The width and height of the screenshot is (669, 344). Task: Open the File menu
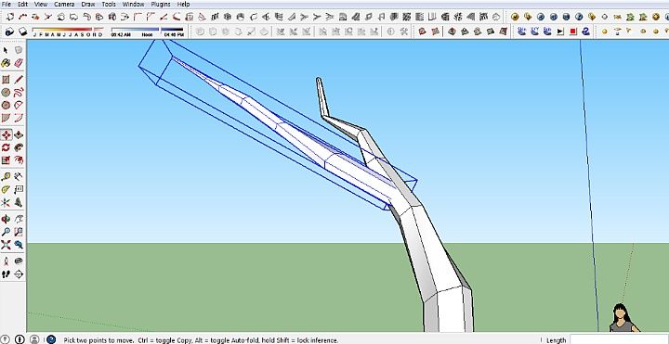(6, 4)
